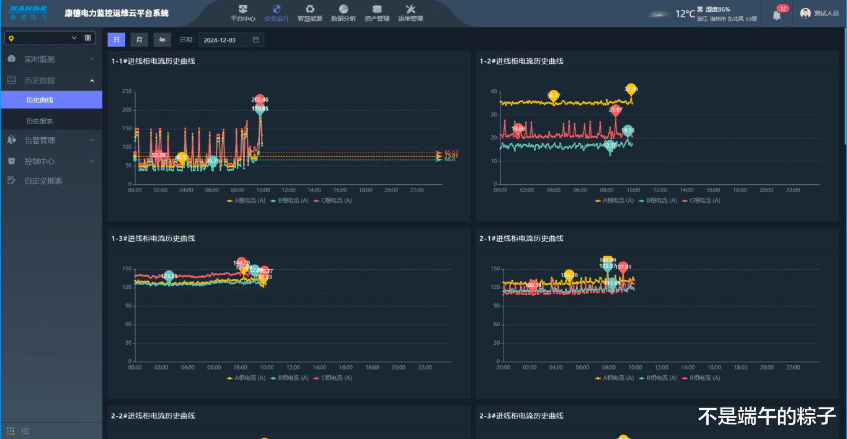
Task: Click the 2-1#进线柜电流历史曲线 title
Action: click(521, 238)
